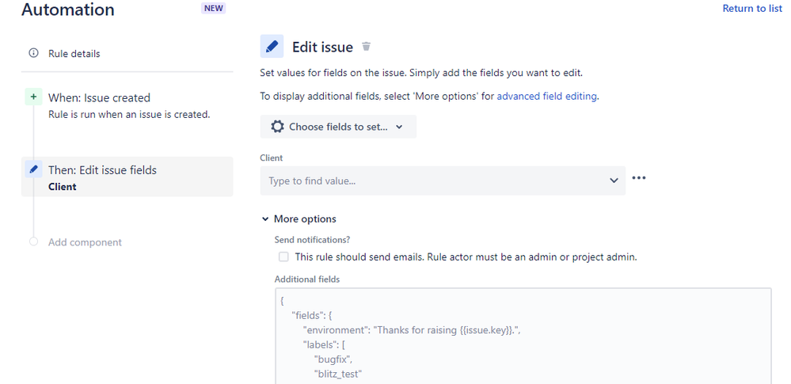This screenshot has width=791, height=384.
Task: Click the info icon next to Rule details
Action: [x=33, y=54]
